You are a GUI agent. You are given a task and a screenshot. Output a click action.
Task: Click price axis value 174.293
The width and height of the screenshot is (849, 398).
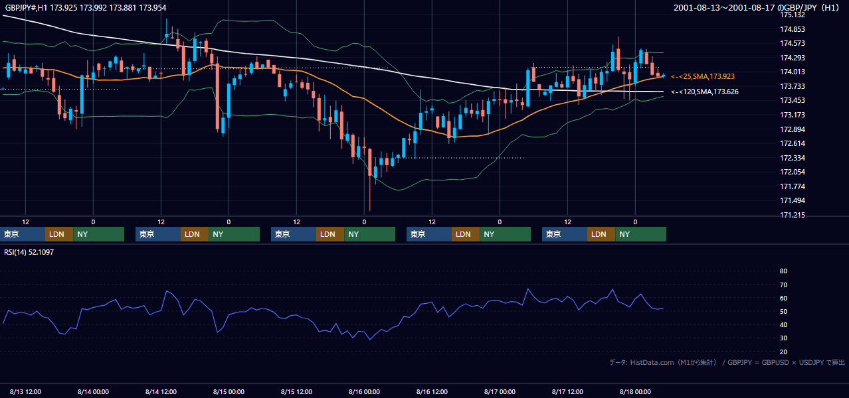[x=793, y=58]
